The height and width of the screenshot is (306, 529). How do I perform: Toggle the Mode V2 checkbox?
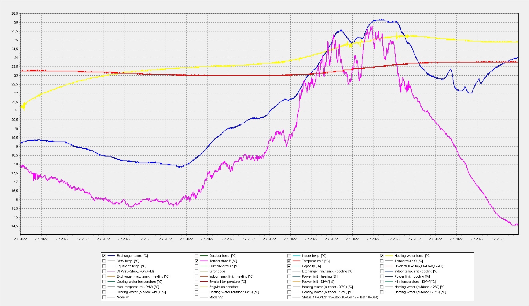[197, 297]
